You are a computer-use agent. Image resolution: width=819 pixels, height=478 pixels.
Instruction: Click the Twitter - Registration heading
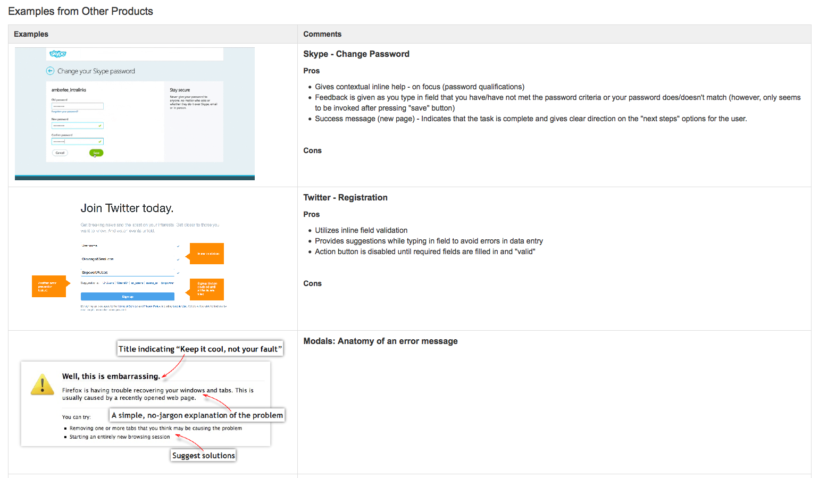pos(345,197)
